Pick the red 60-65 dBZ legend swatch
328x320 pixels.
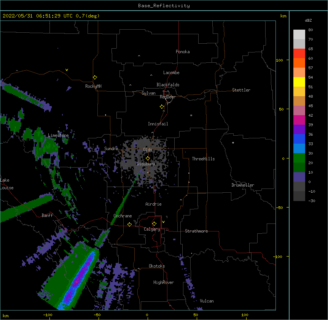pyautogui.click(x=299, y=54)
